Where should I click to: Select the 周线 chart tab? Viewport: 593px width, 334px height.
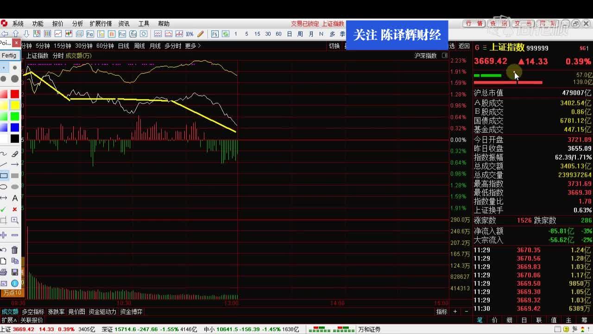(x=139, y=46)
